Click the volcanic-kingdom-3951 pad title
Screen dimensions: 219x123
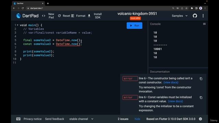tap(137, 14)
